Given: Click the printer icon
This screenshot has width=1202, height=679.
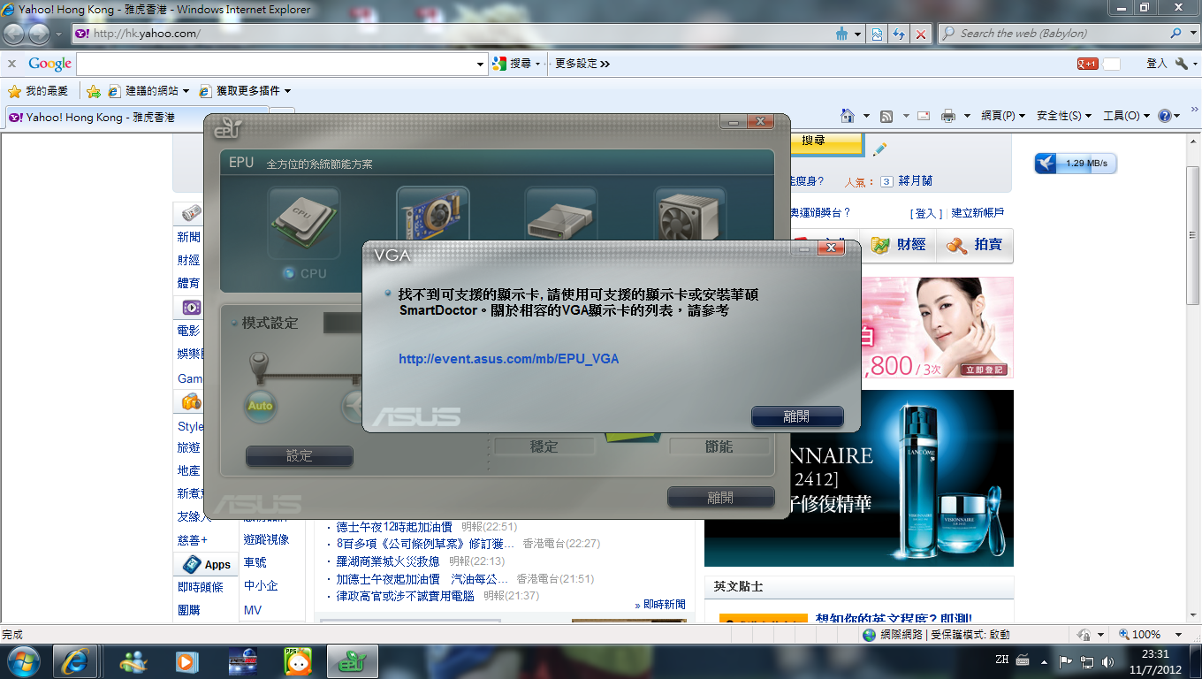Looking at the screenshot, I should pyautogui.click(x=948, y=116).
